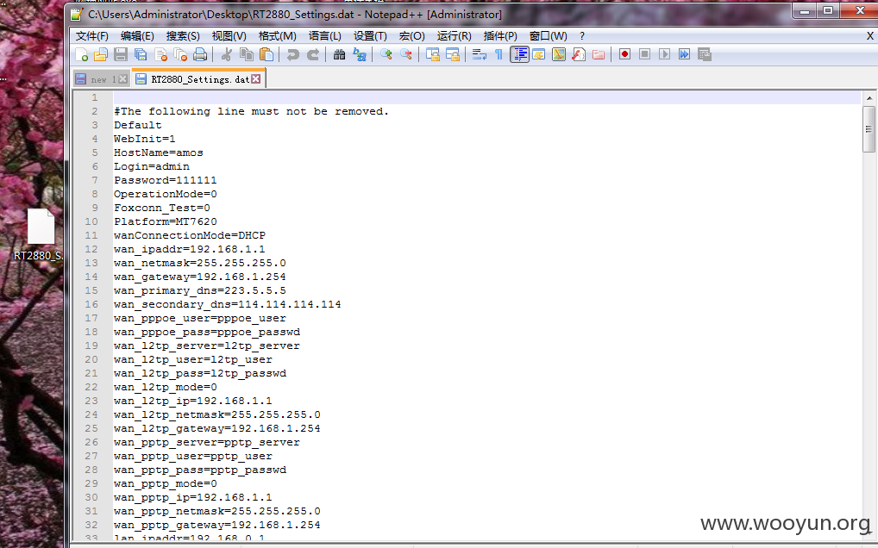Open the 语言(L) menu
Viewport: 878px width, 548px height.
[x=325, y=36]
